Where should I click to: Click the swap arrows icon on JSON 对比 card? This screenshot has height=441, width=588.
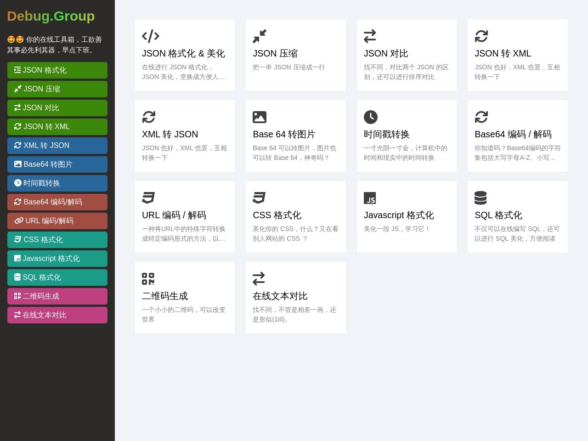point(370,36)
